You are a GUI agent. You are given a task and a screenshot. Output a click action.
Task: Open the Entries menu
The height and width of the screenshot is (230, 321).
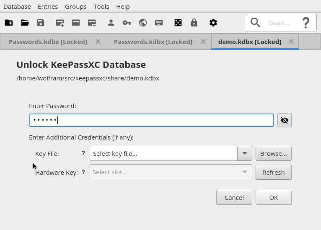[x=48, y=7]
